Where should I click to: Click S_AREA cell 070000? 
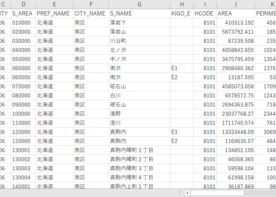point(23,86)
